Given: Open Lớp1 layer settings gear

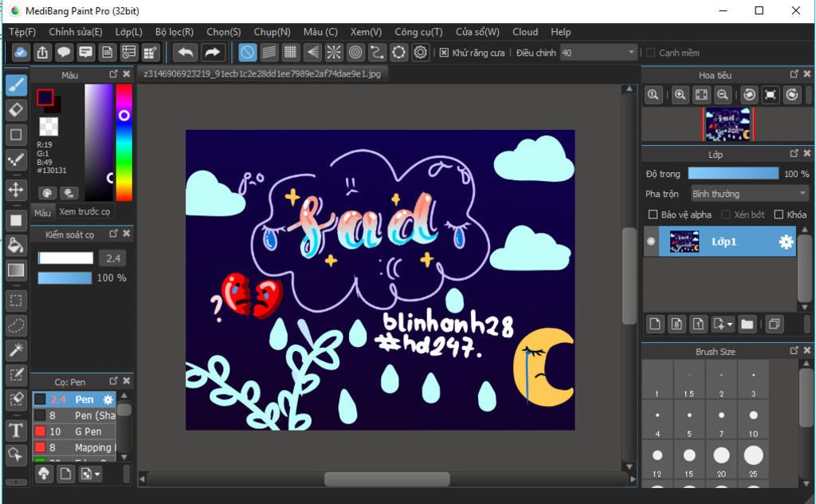Looking at the screenshot, I should [786, 242].
